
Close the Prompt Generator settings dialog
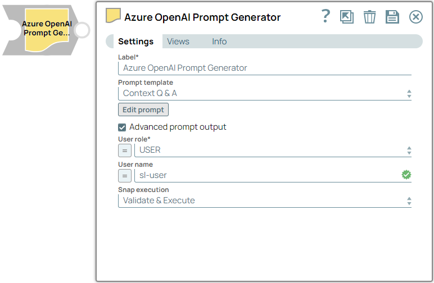click(416, 17)
